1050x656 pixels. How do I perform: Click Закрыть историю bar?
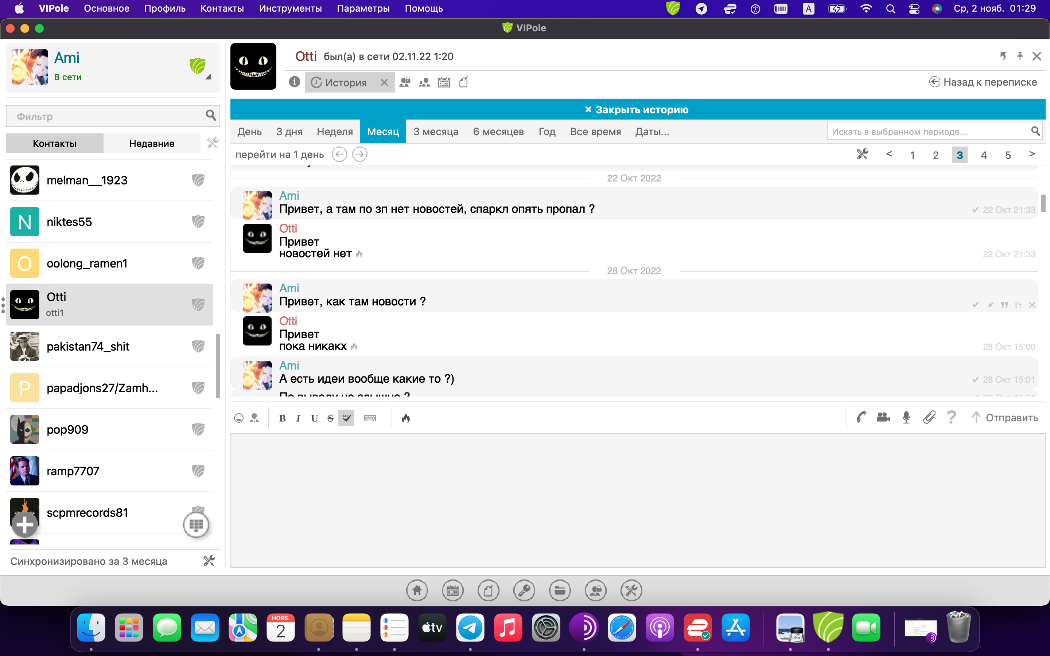click(x=637, y=110)
